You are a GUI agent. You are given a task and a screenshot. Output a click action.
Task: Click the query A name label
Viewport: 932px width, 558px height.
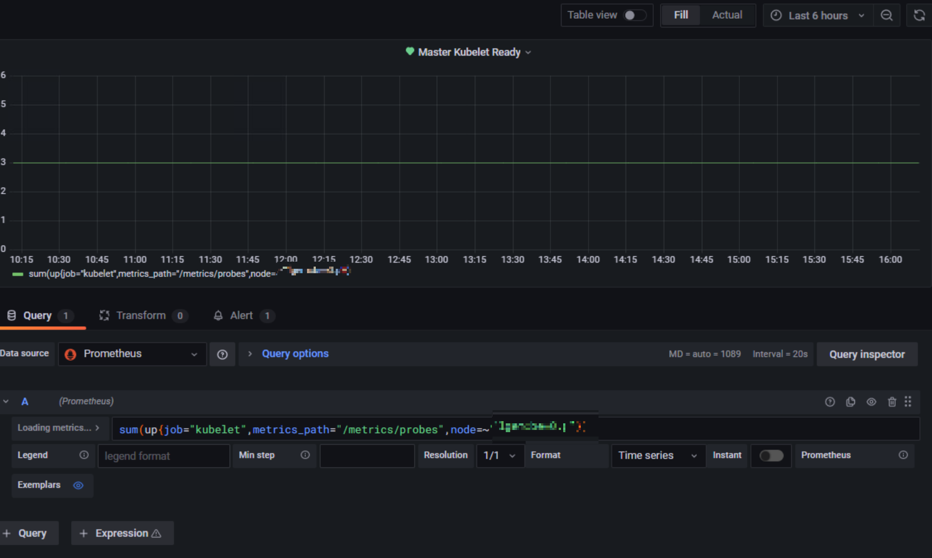25,402
